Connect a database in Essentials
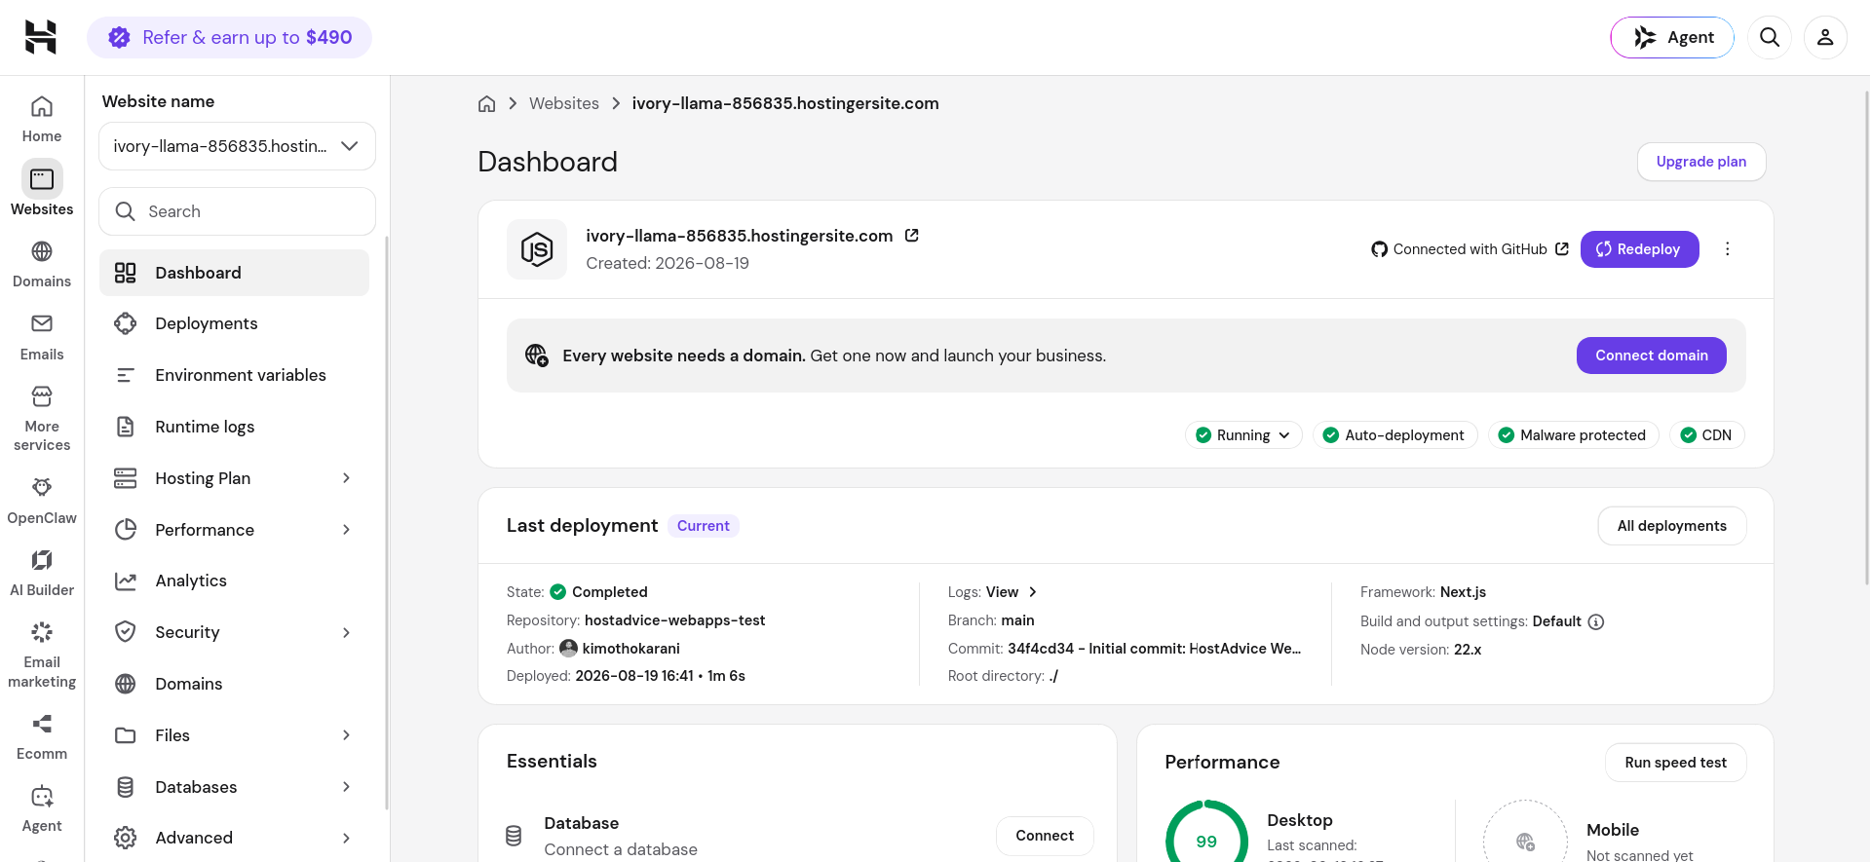 point(1045,836)
